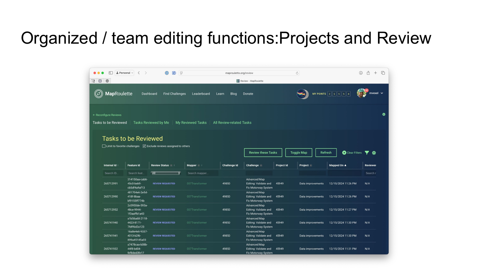Reload the page with the refresh icon

tap(297, 73)
